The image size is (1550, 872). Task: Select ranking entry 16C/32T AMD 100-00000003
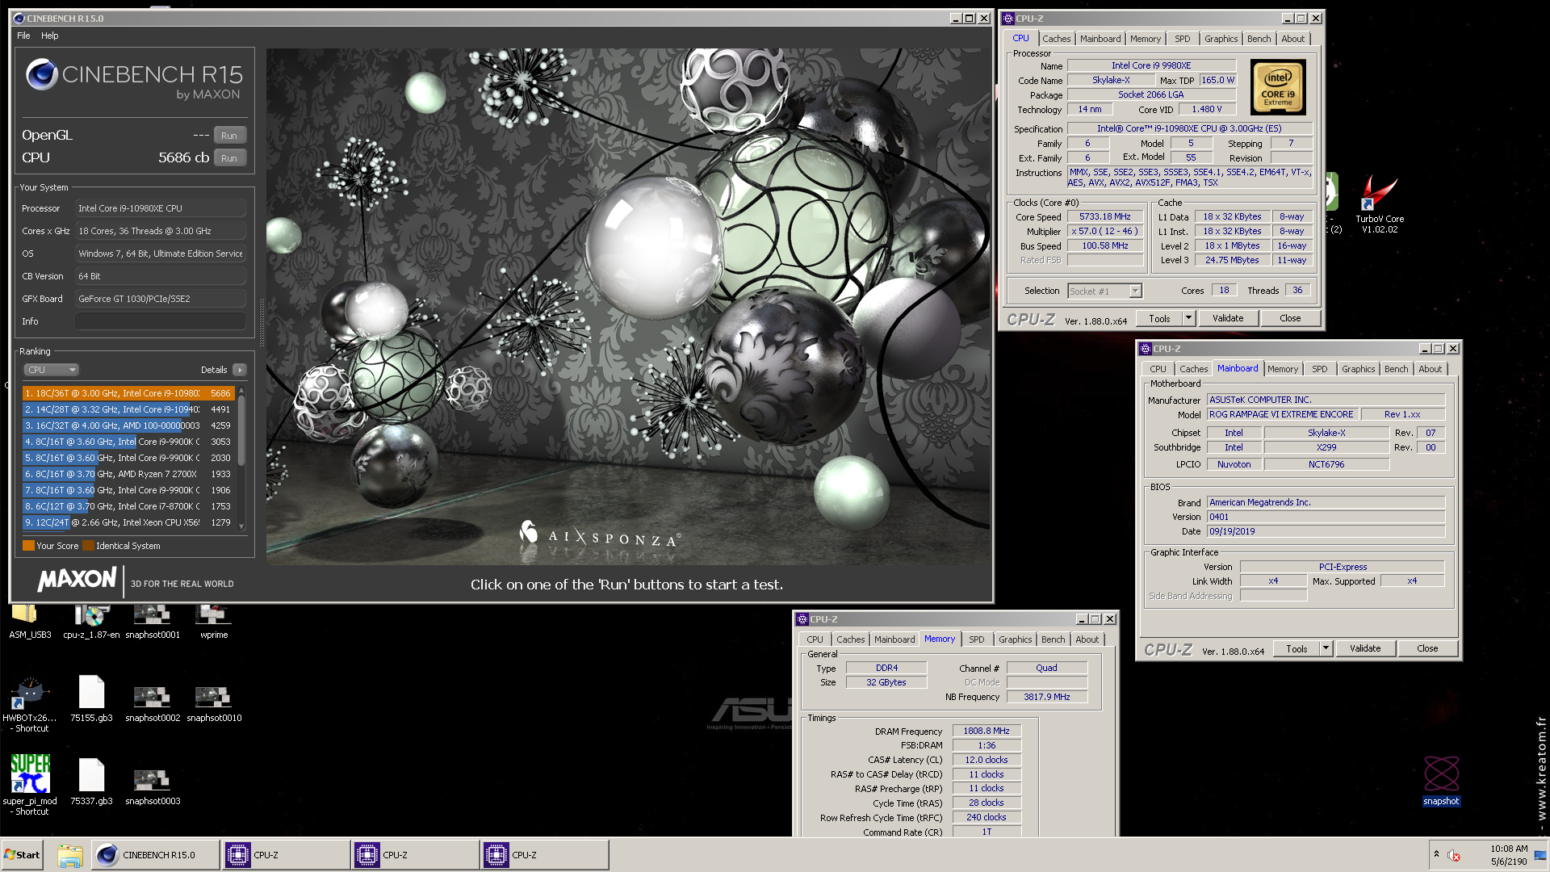[x=128, y=426]
